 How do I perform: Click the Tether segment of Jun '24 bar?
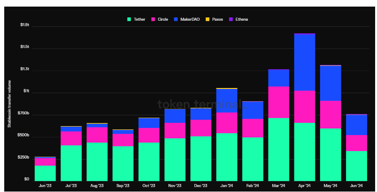(357, 166)
